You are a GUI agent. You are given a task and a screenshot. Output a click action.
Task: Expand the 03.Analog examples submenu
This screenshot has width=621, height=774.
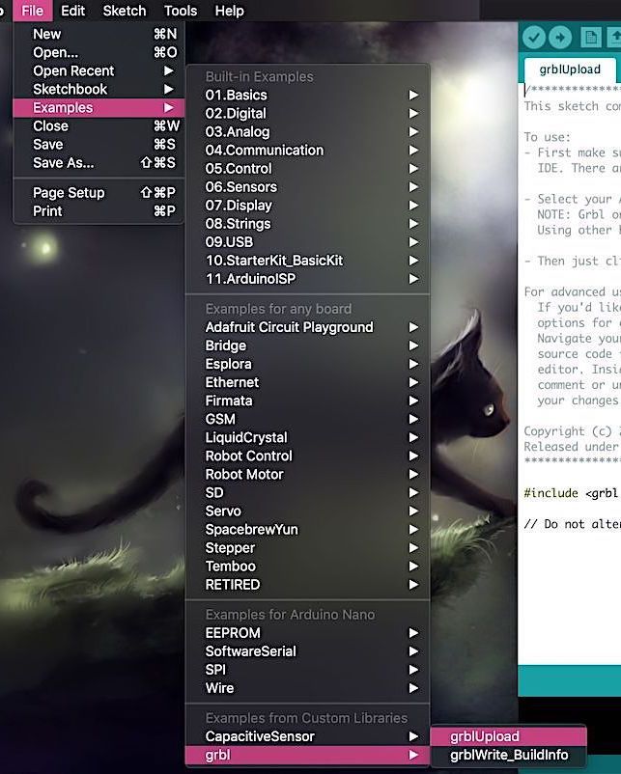(x=307, y=132)
